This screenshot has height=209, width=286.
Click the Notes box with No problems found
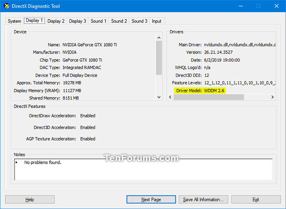pyautogui.click(x=143, y=169)
